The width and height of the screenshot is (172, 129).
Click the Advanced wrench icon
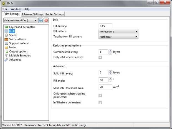coord(6,60)
